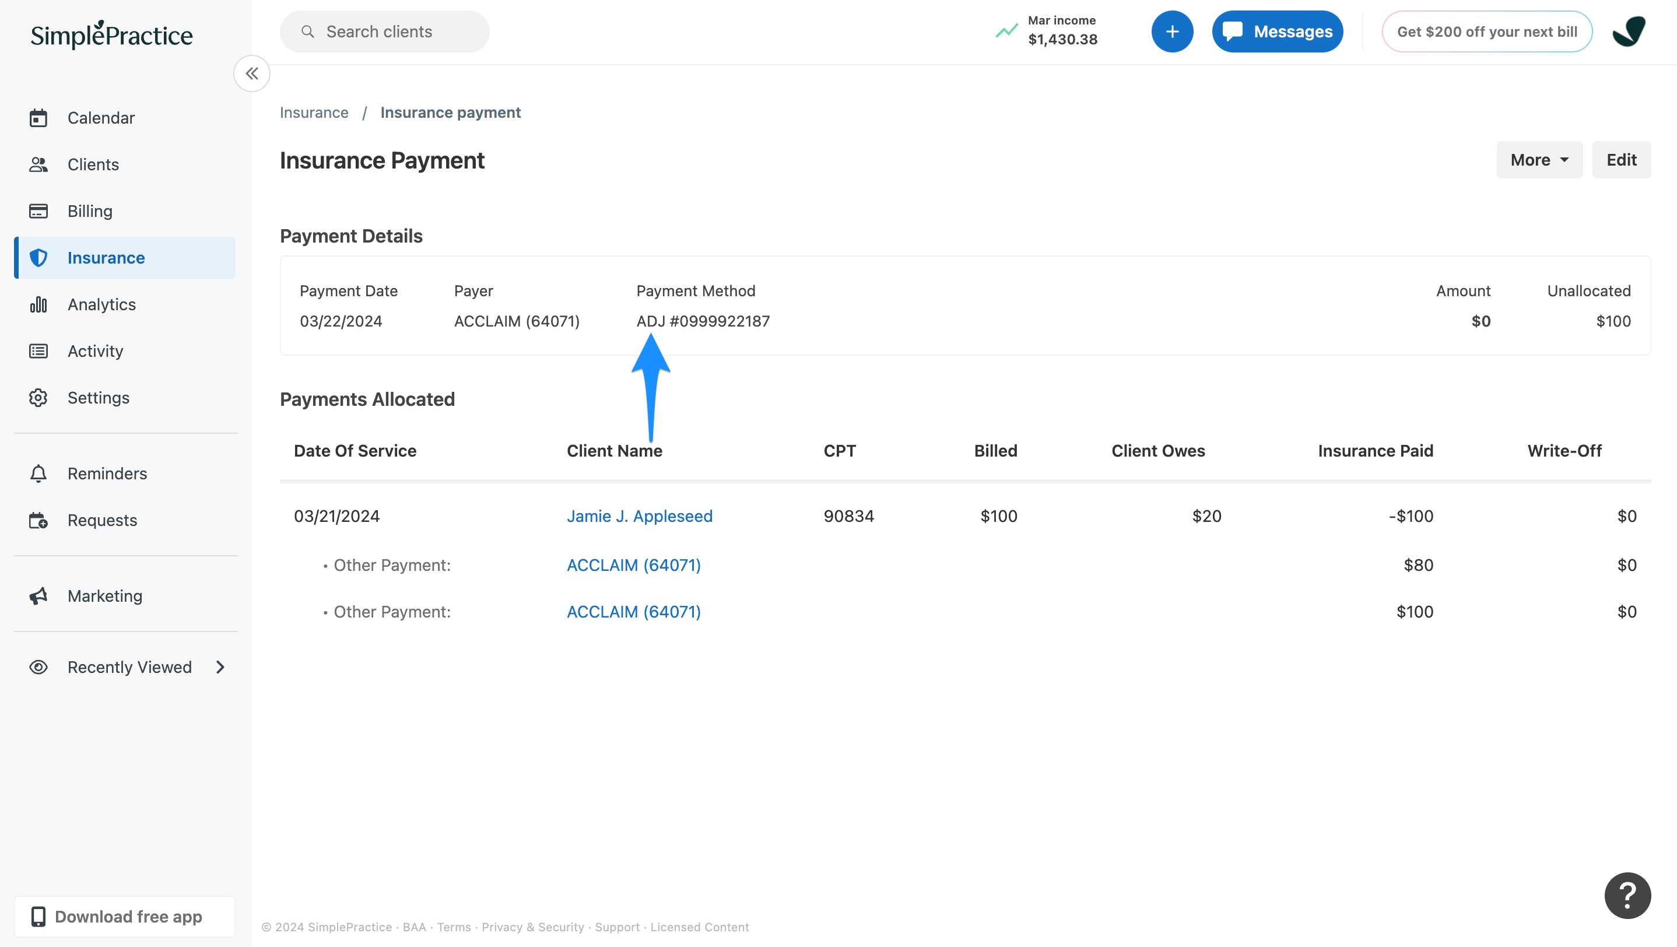Click Get $200 off your next bill
Viewport: 1677px width, 947px height.
(1487, 31)
